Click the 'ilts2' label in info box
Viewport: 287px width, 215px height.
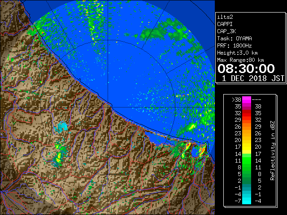[225, 17]
